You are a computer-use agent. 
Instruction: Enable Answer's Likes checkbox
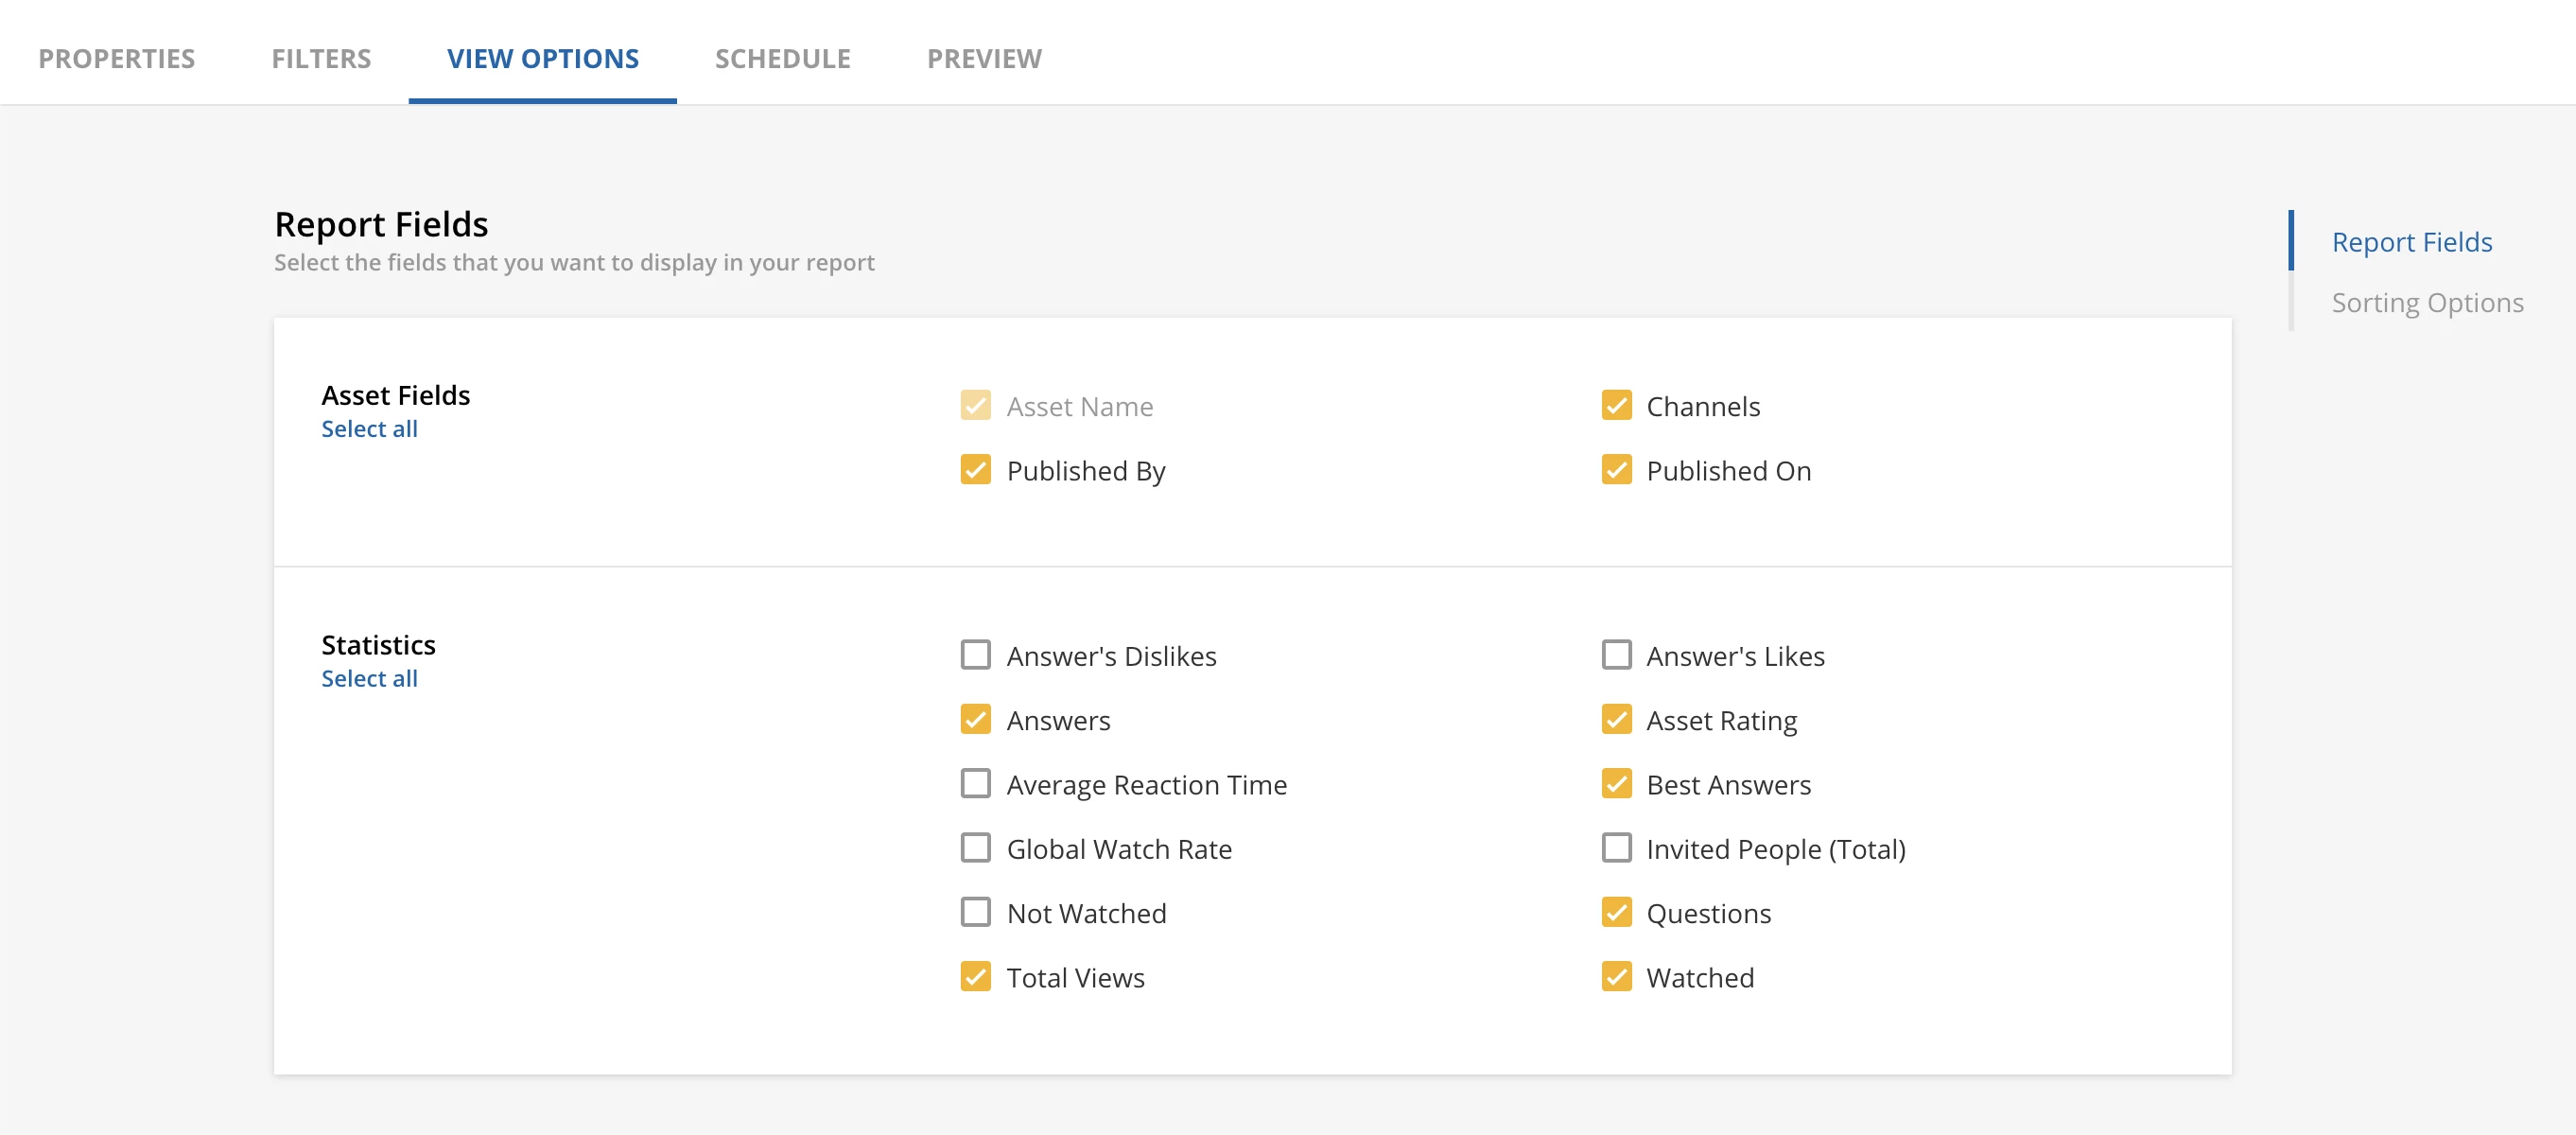1616,655
